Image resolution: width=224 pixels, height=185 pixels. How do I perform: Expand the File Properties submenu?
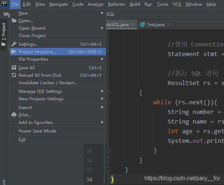33,59
